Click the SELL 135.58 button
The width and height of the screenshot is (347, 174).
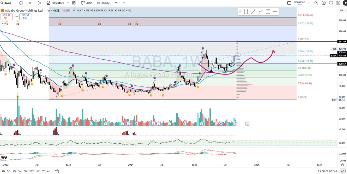point(6,17)
